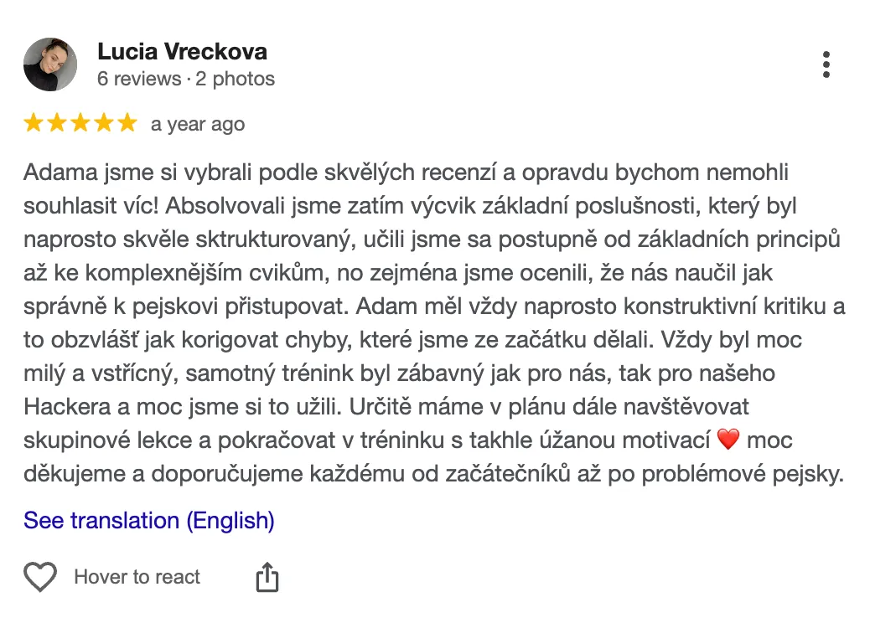
Task: Click the word "Hackera" in the review
Action: coord(65,407)
